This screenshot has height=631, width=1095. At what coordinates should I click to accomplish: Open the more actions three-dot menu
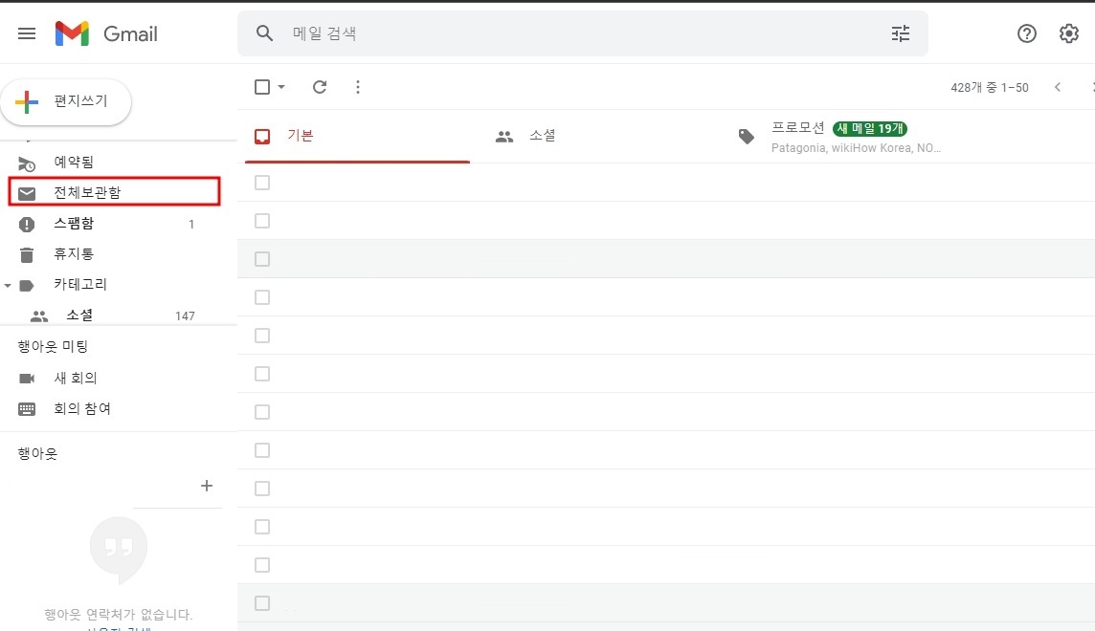[358, 86]
